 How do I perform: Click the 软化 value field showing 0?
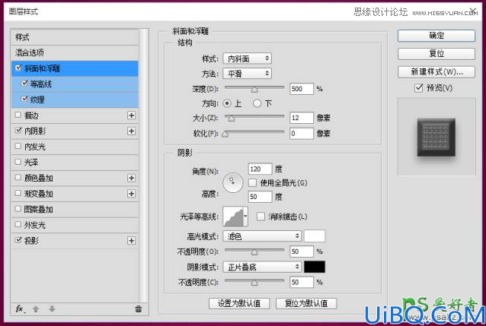(x=301, y=134)
